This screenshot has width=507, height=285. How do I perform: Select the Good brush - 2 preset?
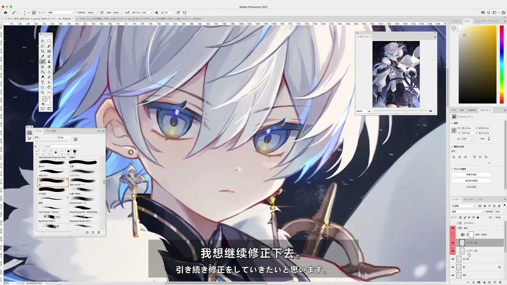pyautogui.click(x=84, y=200)
